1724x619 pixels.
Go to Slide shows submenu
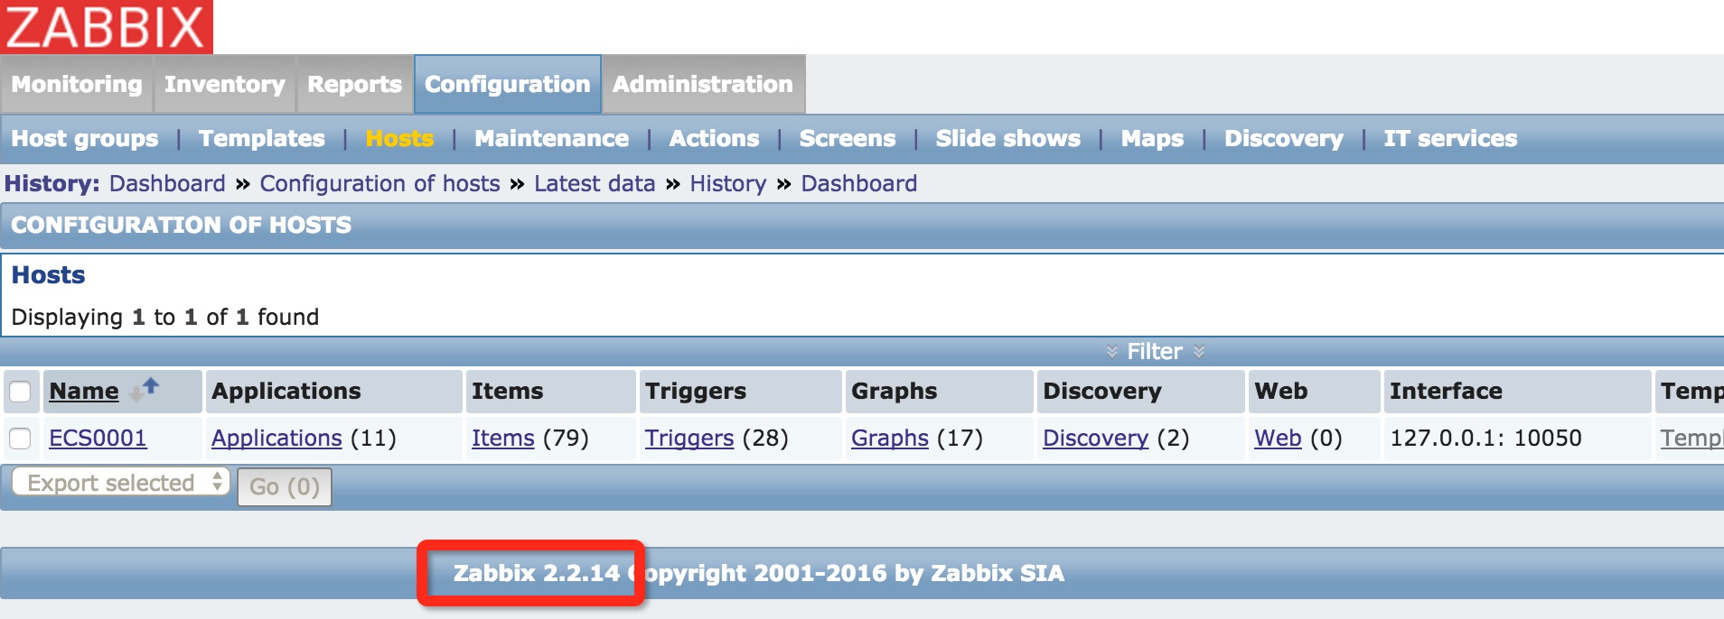[1008, 138]
